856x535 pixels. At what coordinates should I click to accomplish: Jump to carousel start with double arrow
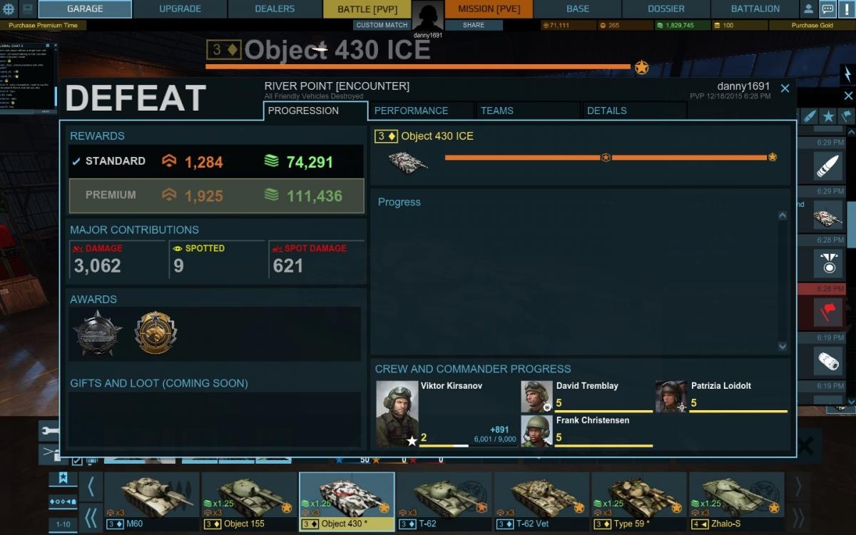pos(91,518)
